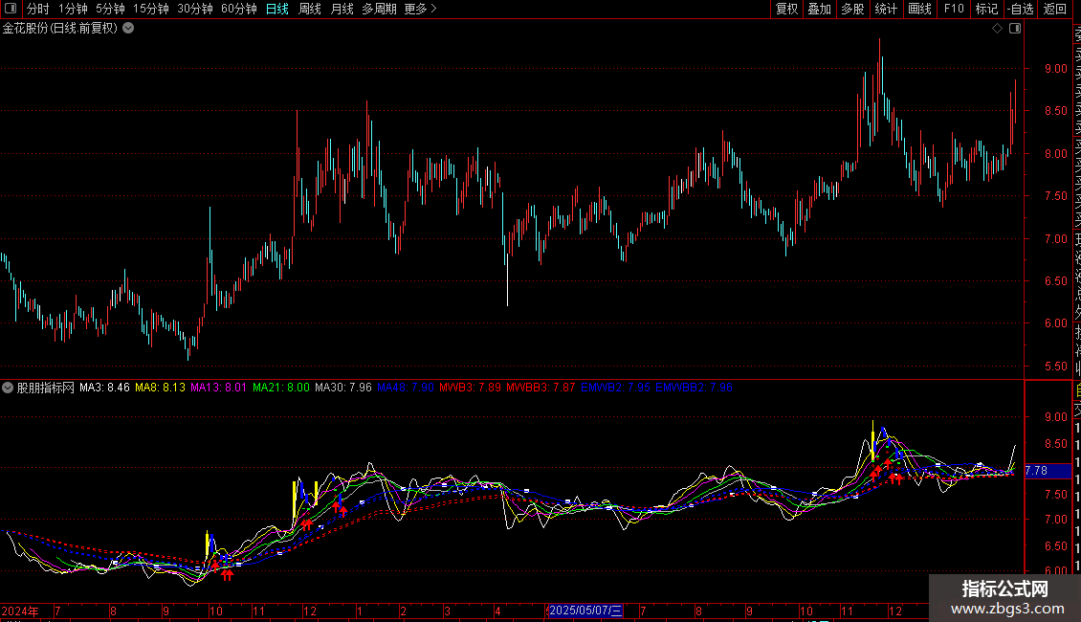Open F10 company information
This screenshot has height=622, width=1081.
click(954, 9)
